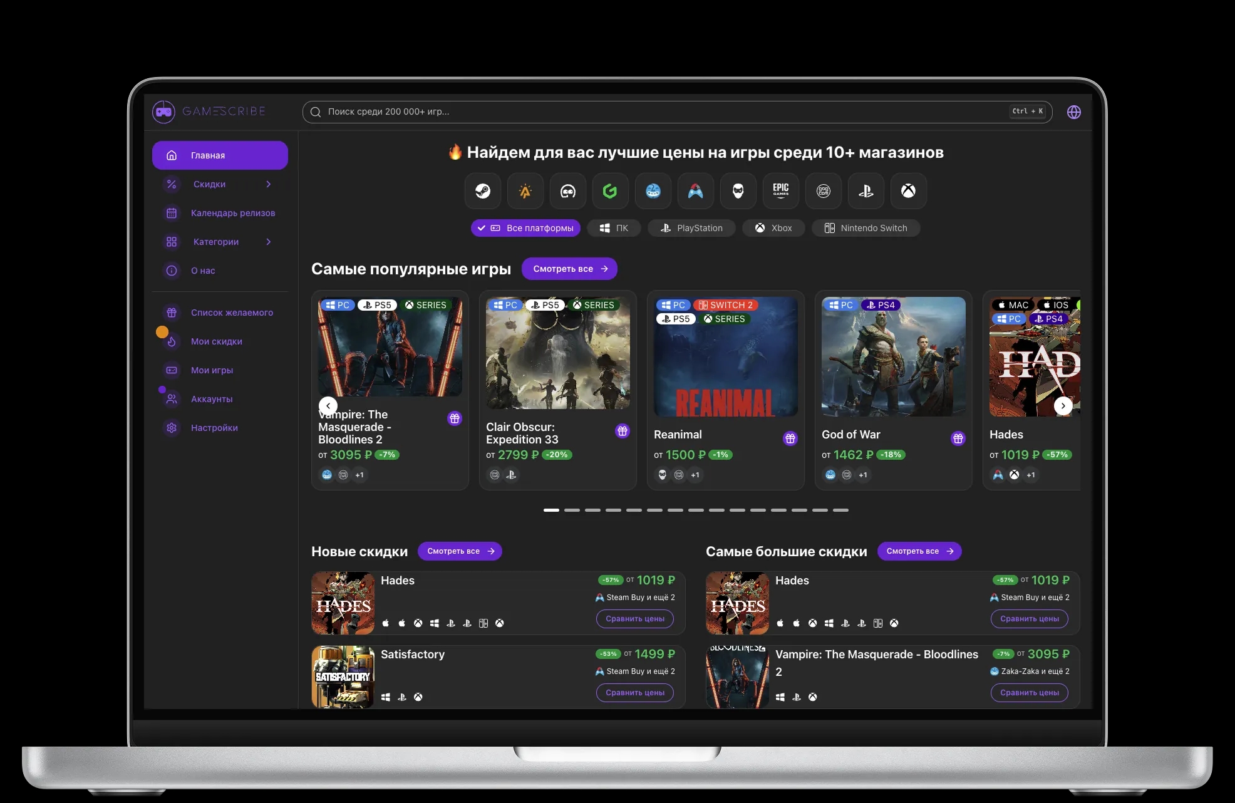Click the GOG.com store icon
The width and height of the screenshot is (1235, 803).
824,191
